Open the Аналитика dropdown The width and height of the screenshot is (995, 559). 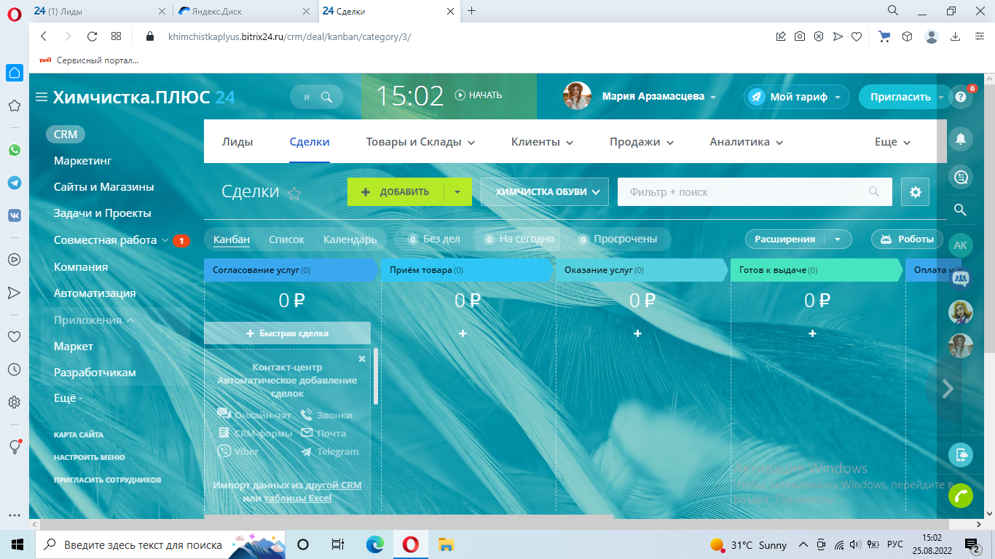click(x=746, y=143)
